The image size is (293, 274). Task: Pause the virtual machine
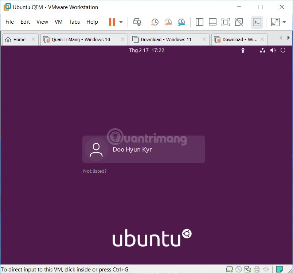(112, 22)
